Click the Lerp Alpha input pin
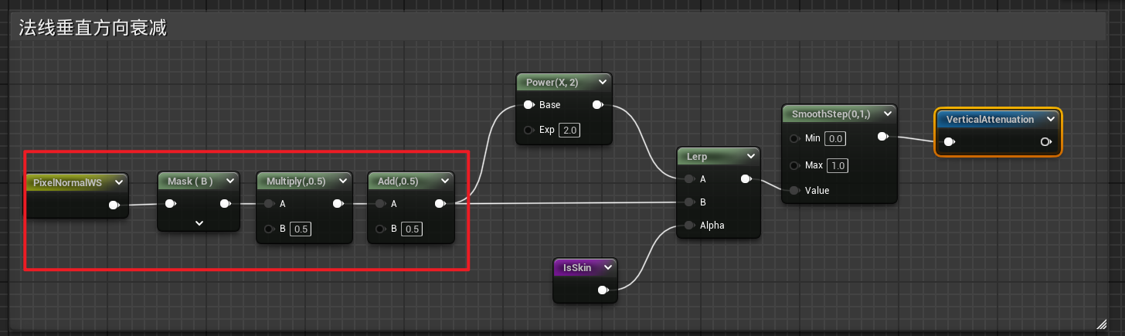 click(x=689, y=226)
